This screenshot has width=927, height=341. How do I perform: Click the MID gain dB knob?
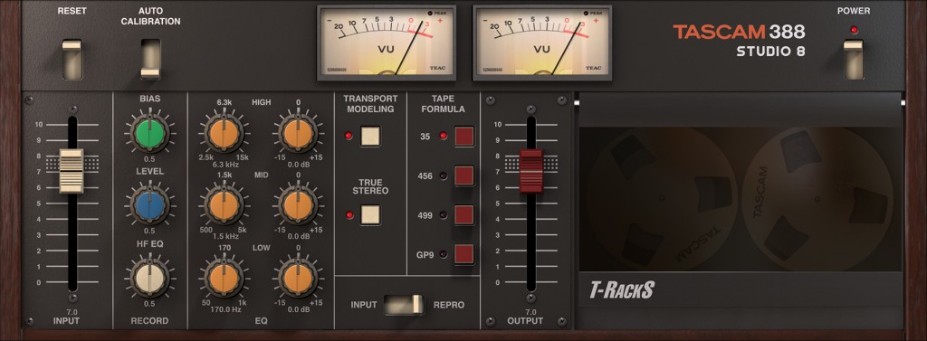298,205
